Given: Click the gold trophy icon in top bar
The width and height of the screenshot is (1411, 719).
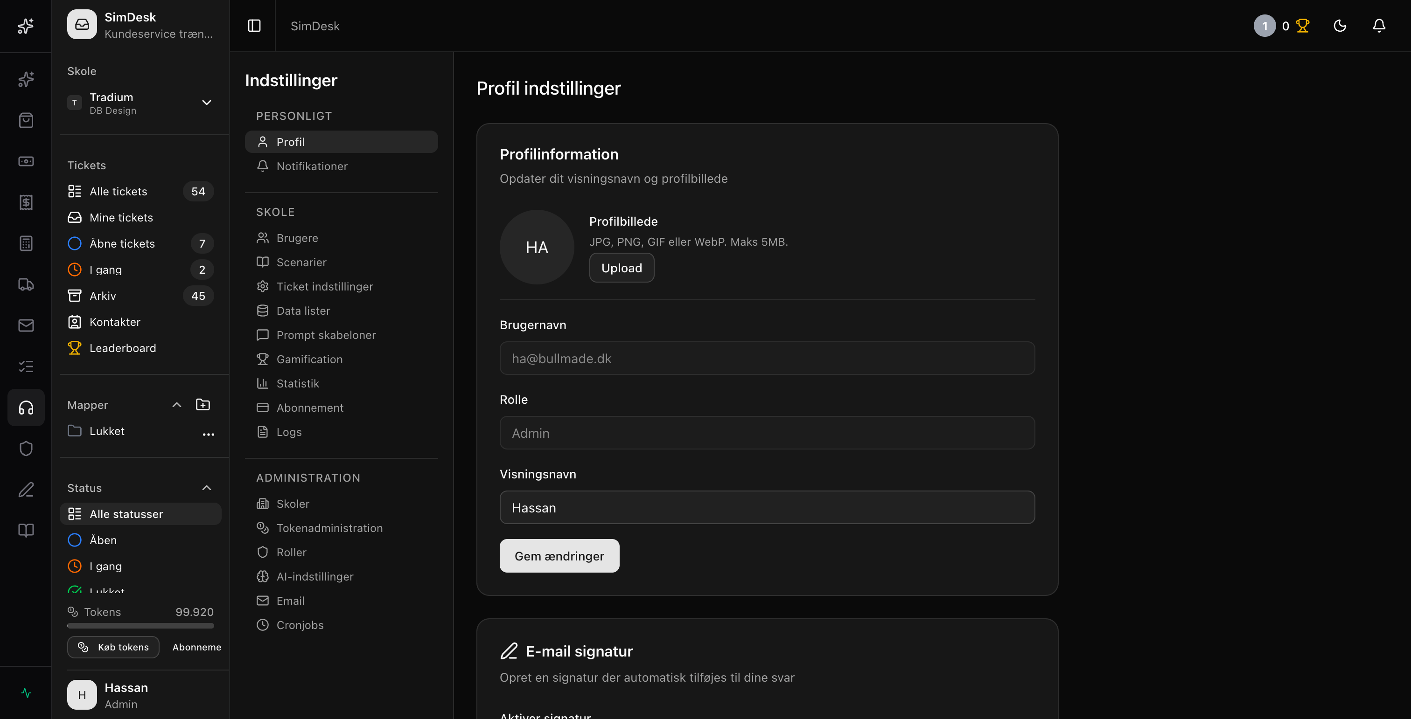Looking at the screenshot, I should coord(1303,26).
